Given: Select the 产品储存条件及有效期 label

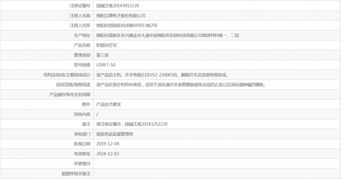Looking at the screenshot, I should click(70, 94).
